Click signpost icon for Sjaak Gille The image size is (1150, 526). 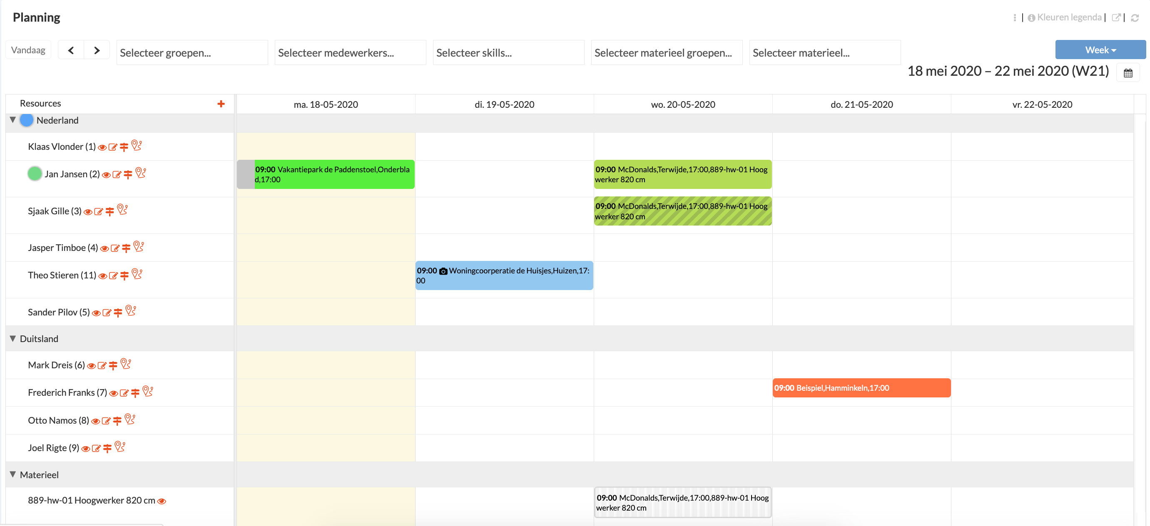click(x=110, y=211)
